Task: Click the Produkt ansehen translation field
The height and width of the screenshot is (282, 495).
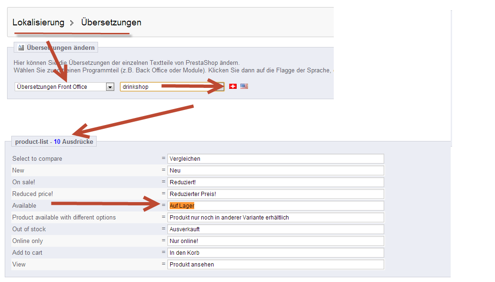Action: point(276,265)
